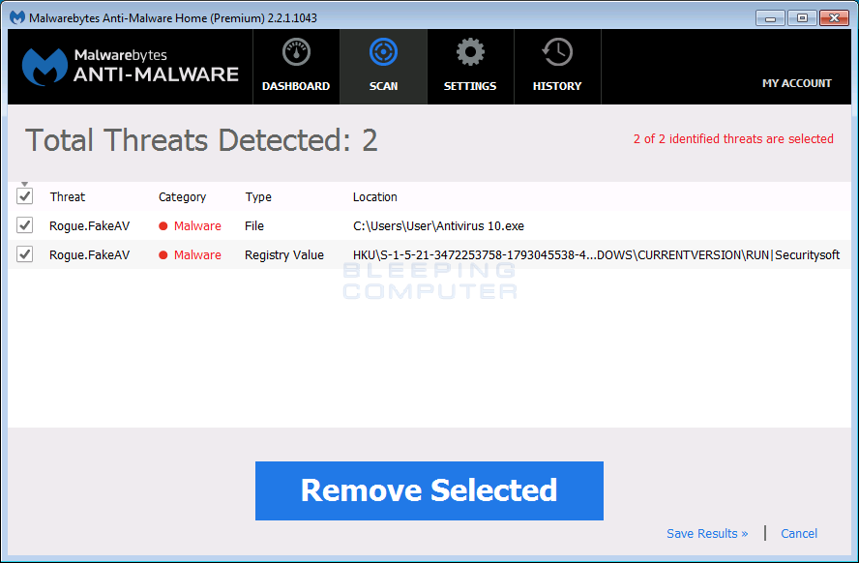Uncheck the Antivirus 10.exe file threat
Screen dimensions: 859x563
[24, 225]
